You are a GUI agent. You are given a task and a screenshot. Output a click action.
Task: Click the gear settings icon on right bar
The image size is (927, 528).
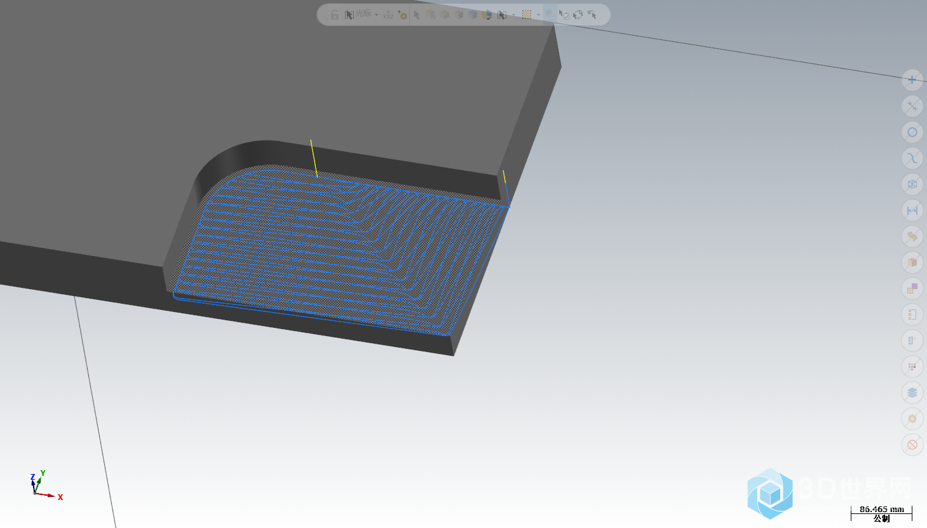[x=912, y=418]
